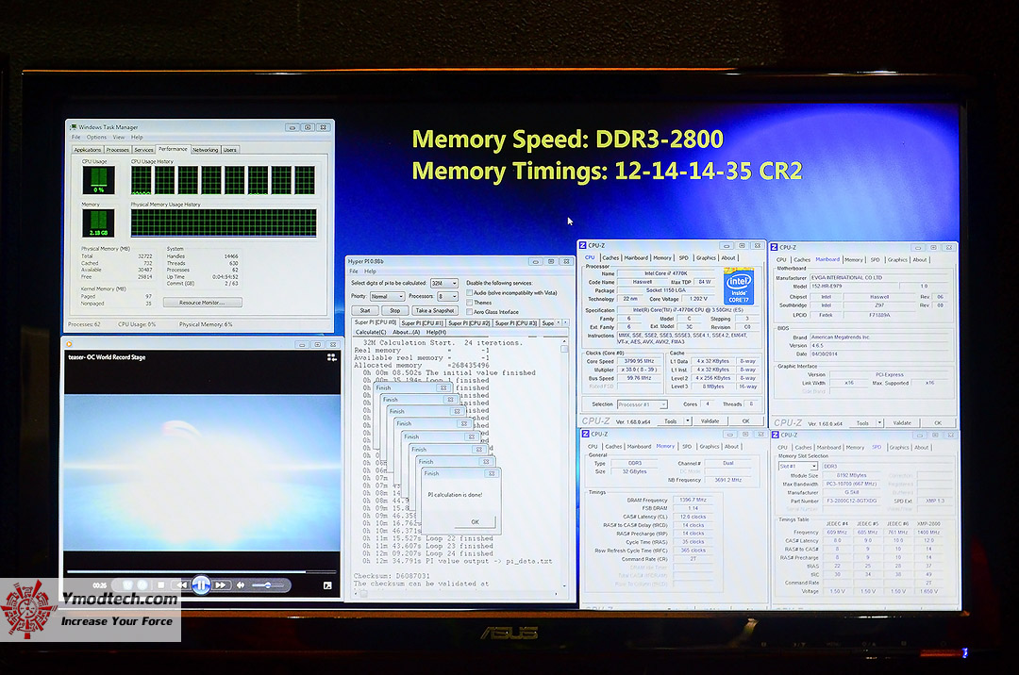The width and height of the screenshot is (1019, 675).
Task: Mute the media player speaker icon
Action: click(x=241, y=584)
